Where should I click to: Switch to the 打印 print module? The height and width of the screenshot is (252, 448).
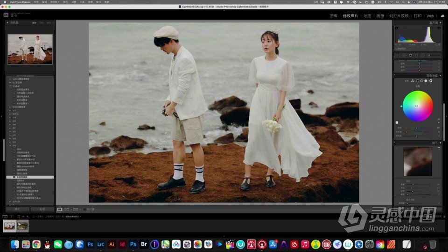[x=418, y=16]
